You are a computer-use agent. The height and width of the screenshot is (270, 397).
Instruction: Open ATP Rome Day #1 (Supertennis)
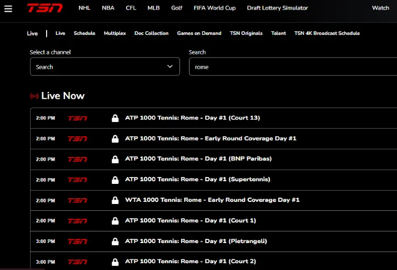(197, 179)
